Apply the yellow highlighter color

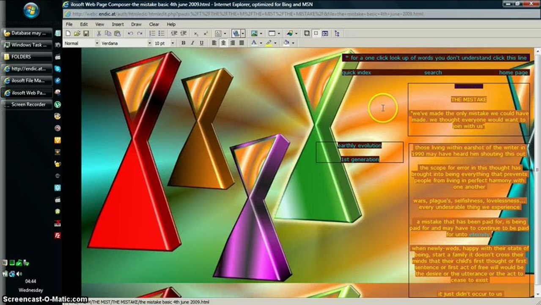[x=269, y=43]
